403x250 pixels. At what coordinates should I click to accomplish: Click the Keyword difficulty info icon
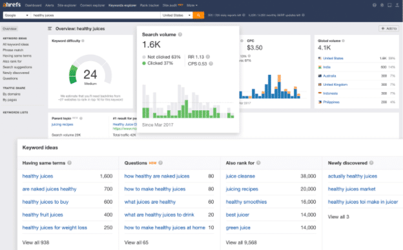(x=83, y=41)
